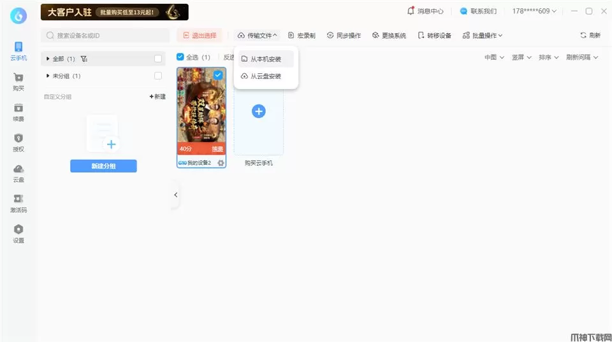Click the filter icon next to 全部 (1)

click(84, 59)
